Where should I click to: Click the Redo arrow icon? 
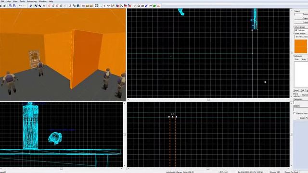pos(25,6)
